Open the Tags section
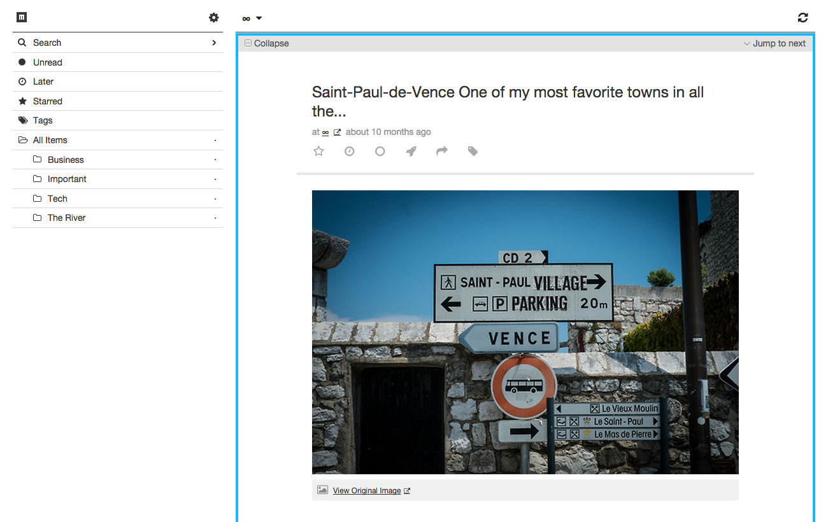 click(x=118, y=120)
